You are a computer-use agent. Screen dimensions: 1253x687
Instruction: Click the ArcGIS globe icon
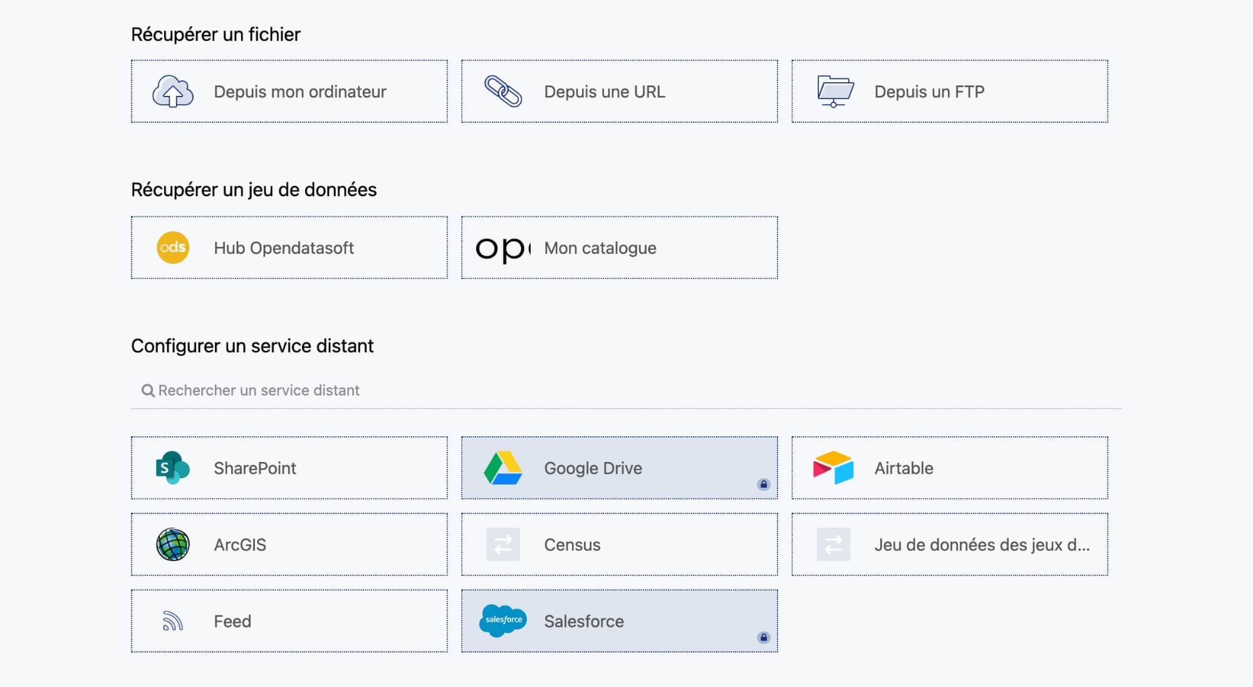(173, 544)
